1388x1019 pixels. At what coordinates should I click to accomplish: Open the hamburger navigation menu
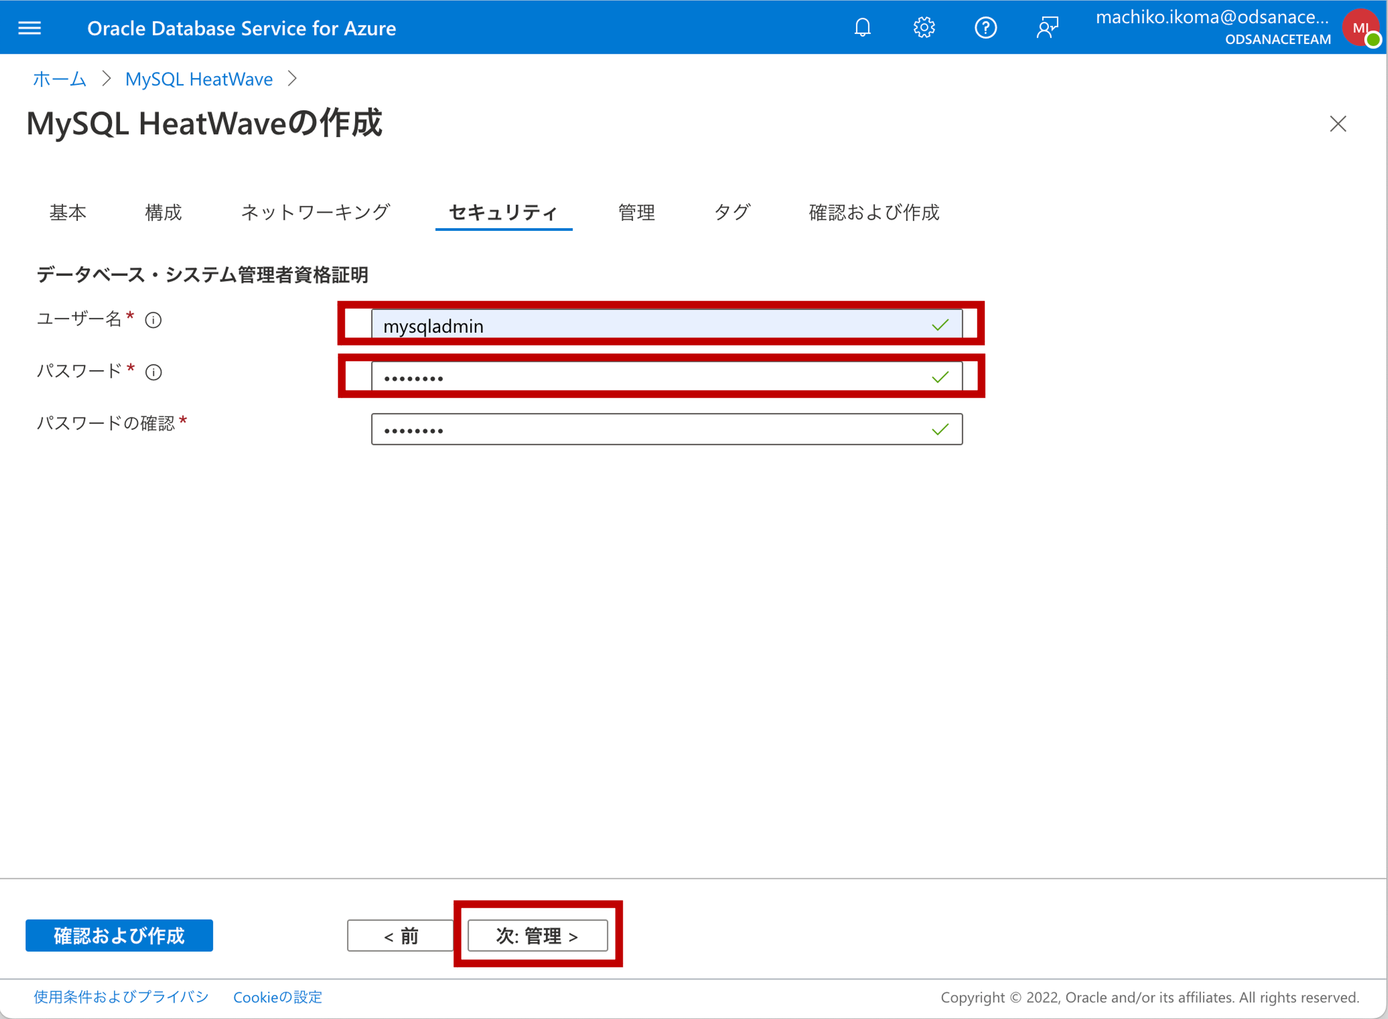coord(30,28)
